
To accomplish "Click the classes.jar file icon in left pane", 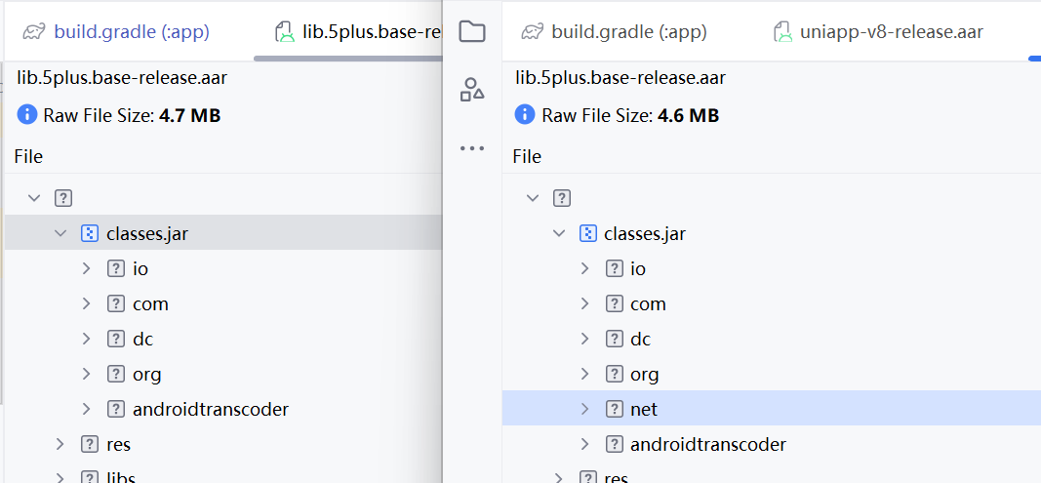I will pyautogui.click(x=90, y=234).
